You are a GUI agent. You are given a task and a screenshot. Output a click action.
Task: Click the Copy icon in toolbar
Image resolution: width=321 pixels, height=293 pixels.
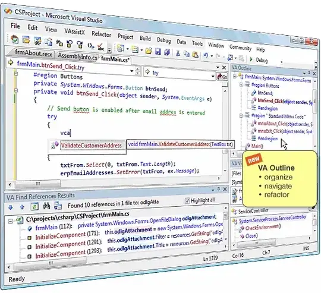[186, 54]
